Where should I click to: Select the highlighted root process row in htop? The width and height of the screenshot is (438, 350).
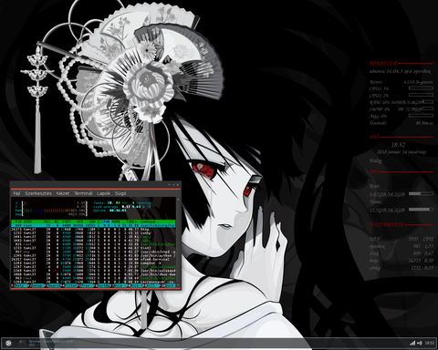[x=93, y=225]
